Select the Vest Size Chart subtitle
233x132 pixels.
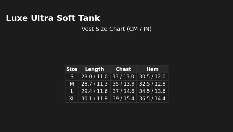pyautogui.click(x=116, y=29)
